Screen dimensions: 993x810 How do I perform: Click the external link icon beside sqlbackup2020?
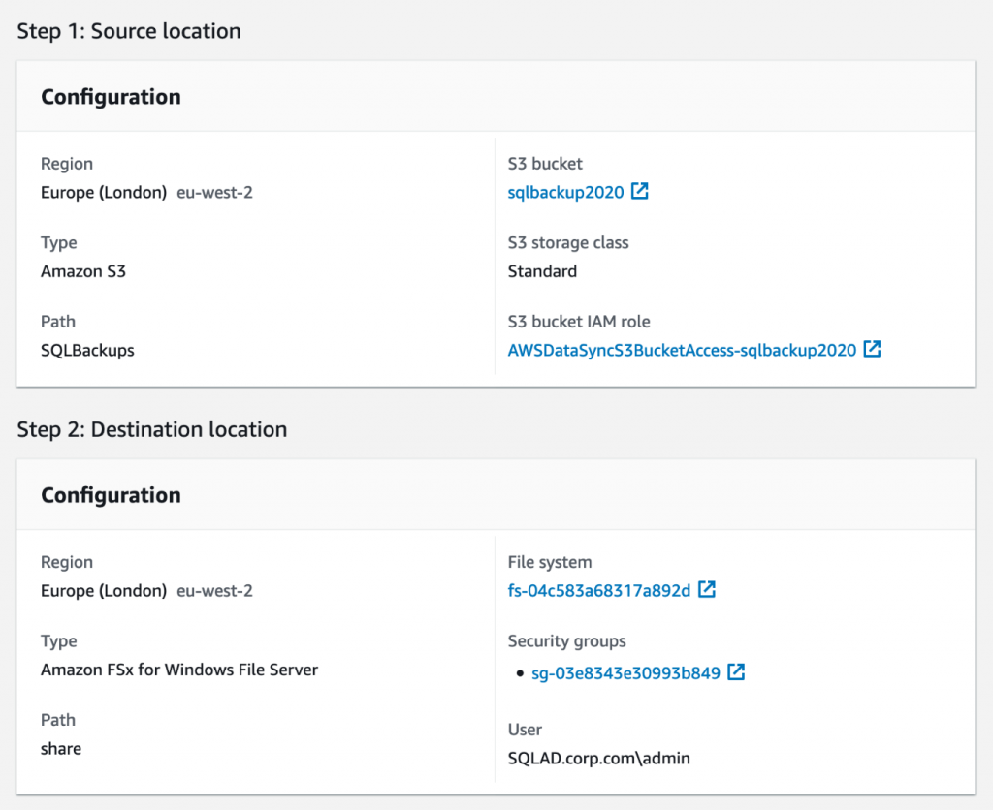[640, 192]
